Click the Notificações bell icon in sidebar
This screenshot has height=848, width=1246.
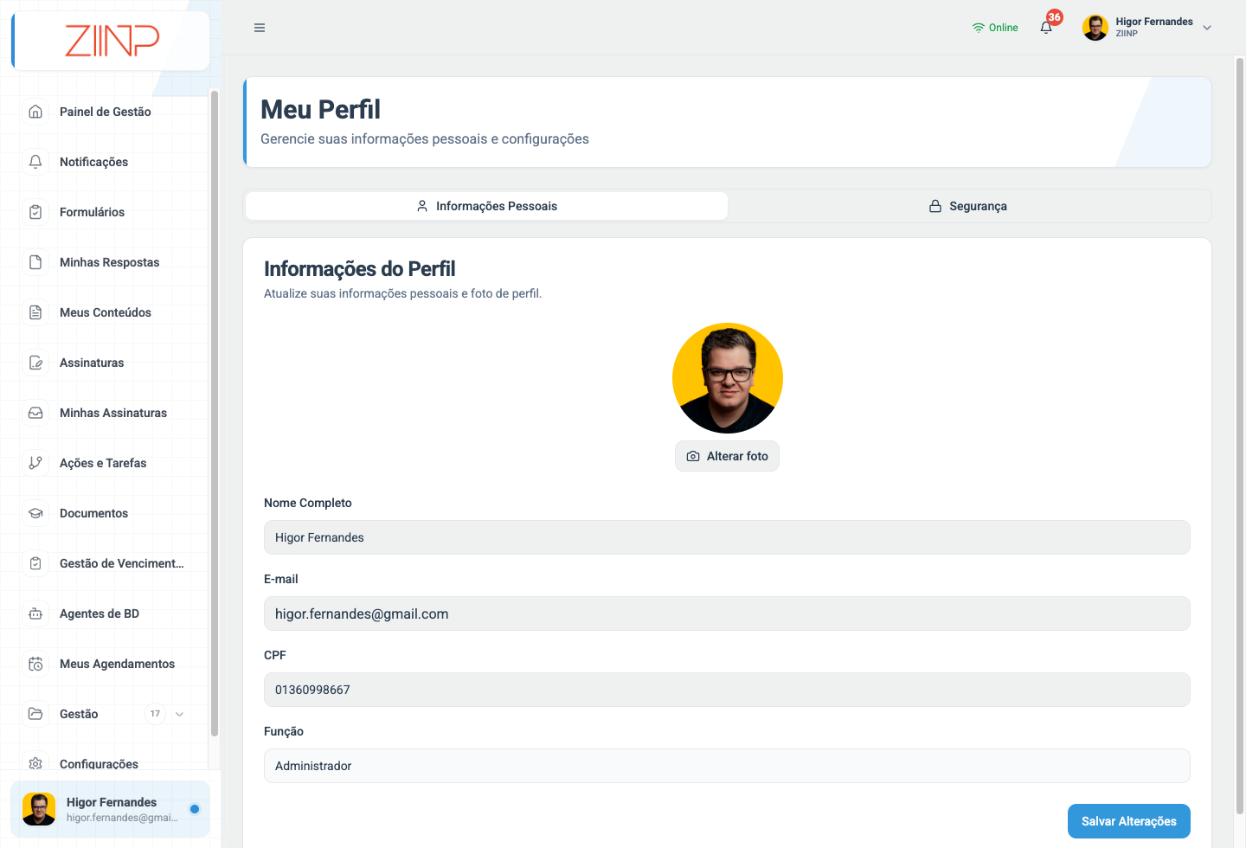coord(35,162)
